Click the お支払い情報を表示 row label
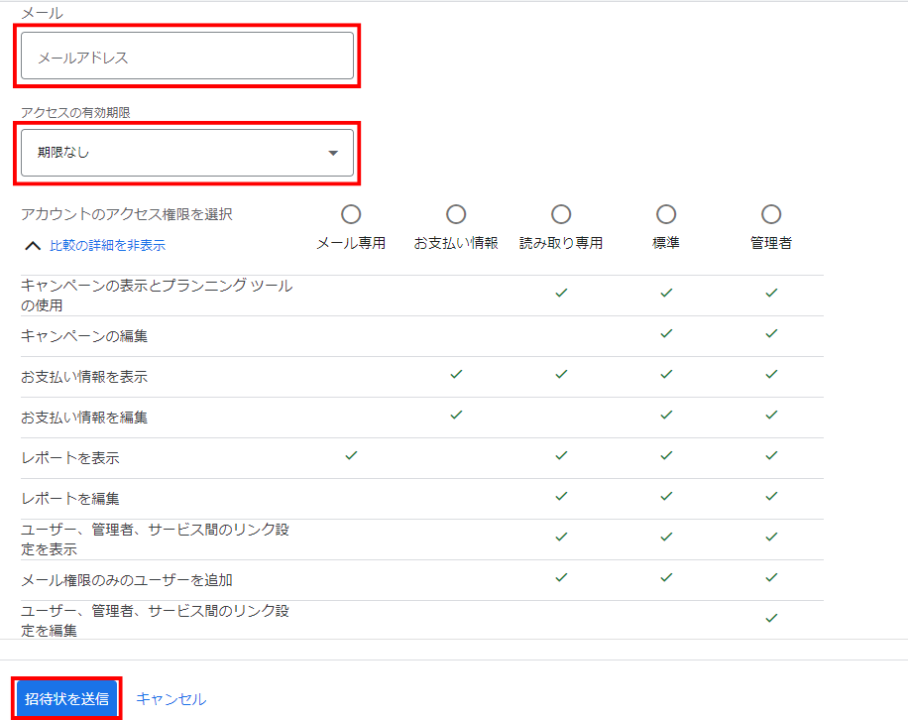The height and width of the screenshot is (720, 908). 84,377
